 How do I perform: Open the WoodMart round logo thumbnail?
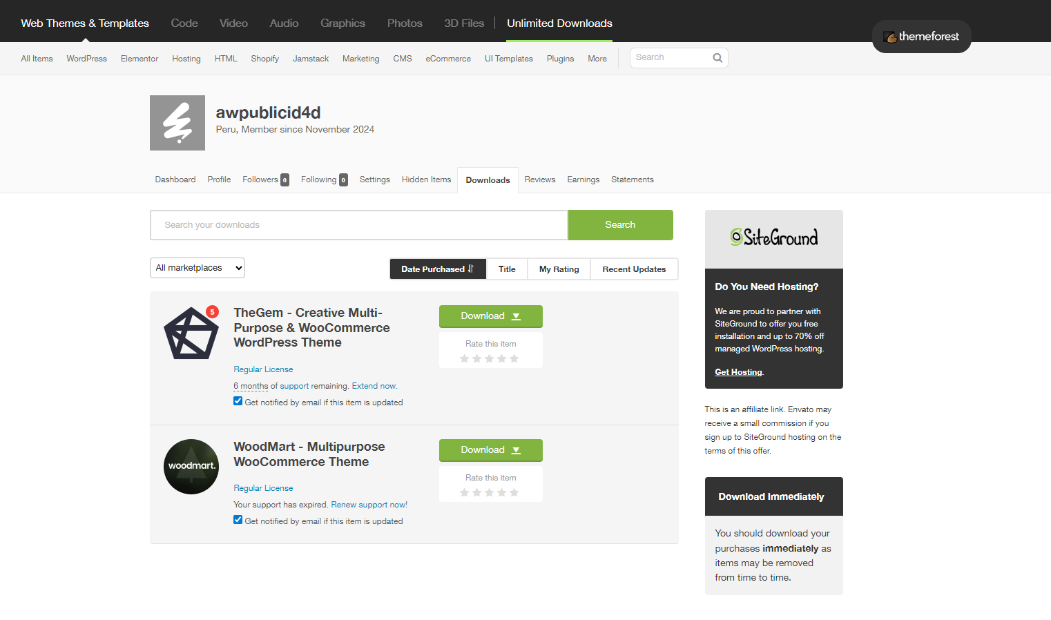tap(191, 467)
